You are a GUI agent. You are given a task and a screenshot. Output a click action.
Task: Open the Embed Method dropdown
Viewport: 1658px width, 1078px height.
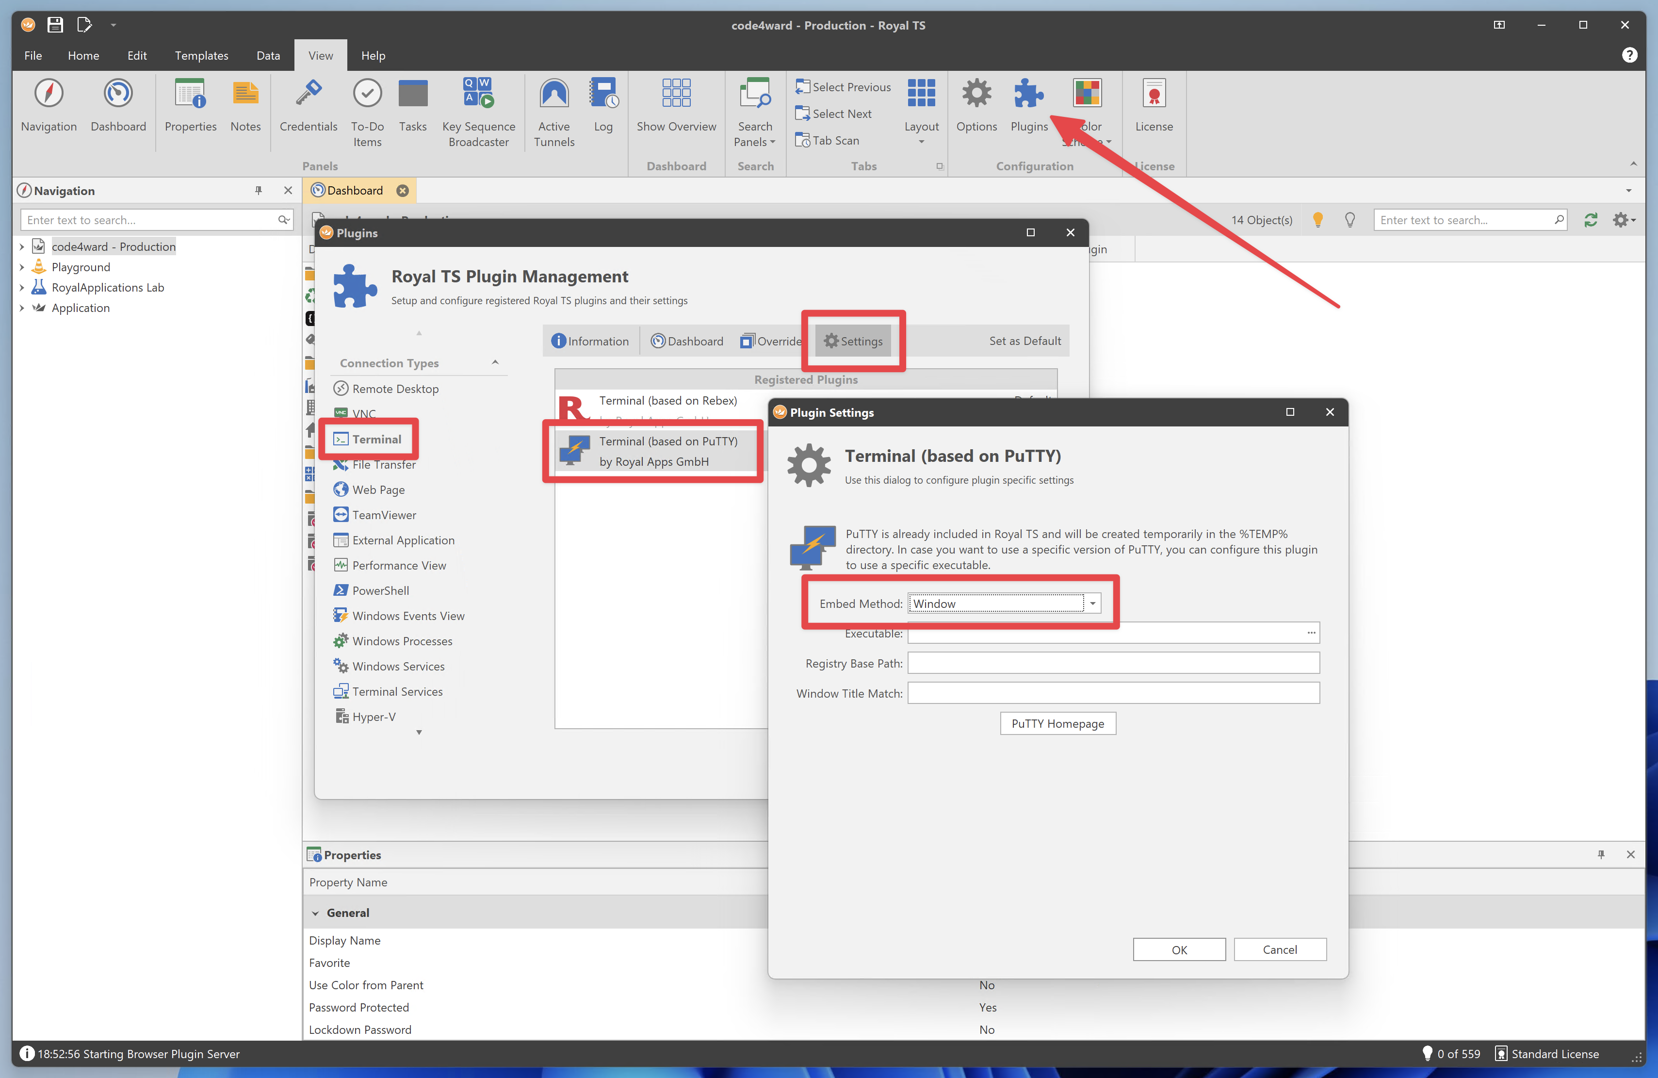pos(1092,604)
